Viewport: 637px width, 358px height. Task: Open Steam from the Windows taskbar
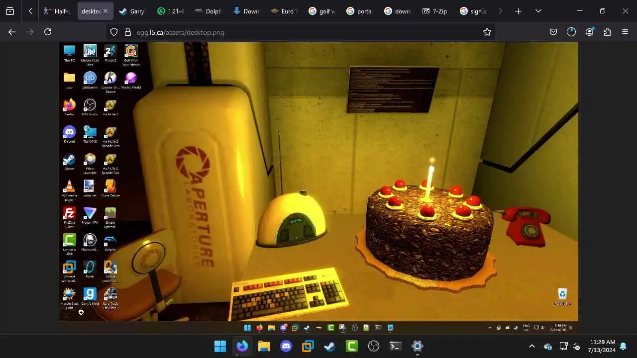point(329,346)
